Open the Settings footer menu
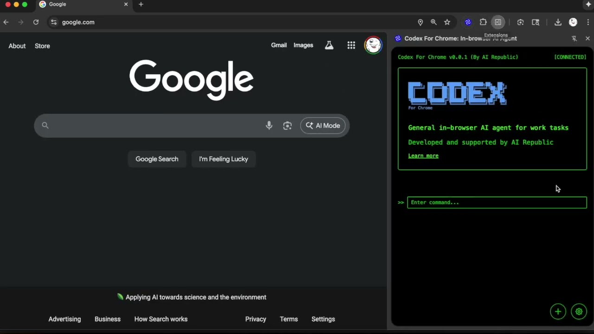This screenshot has width=594, height=334. tap(323, 319)
